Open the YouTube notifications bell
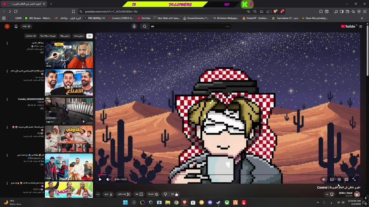This screenshot has height=207, width=369. coord(16,26)
